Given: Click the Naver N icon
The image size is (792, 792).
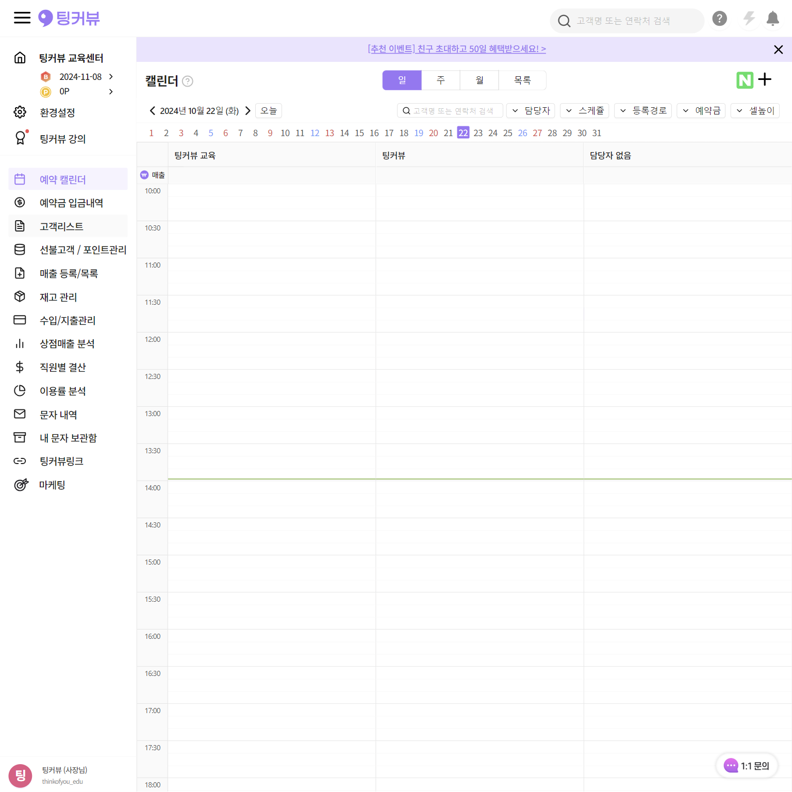Looking at the screenshot, I should point(745,80).
